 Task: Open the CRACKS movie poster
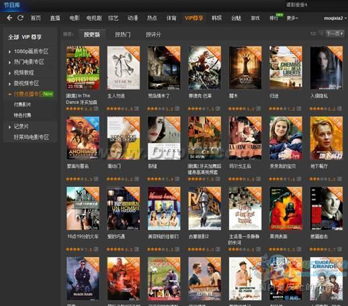coord(164,138)
